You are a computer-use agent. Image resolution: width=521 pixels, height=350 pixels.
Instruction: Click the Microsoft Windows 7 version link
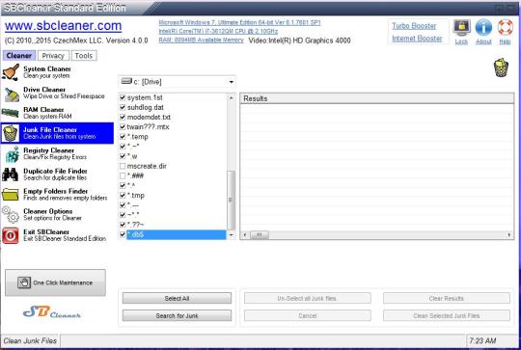[239, 22]
